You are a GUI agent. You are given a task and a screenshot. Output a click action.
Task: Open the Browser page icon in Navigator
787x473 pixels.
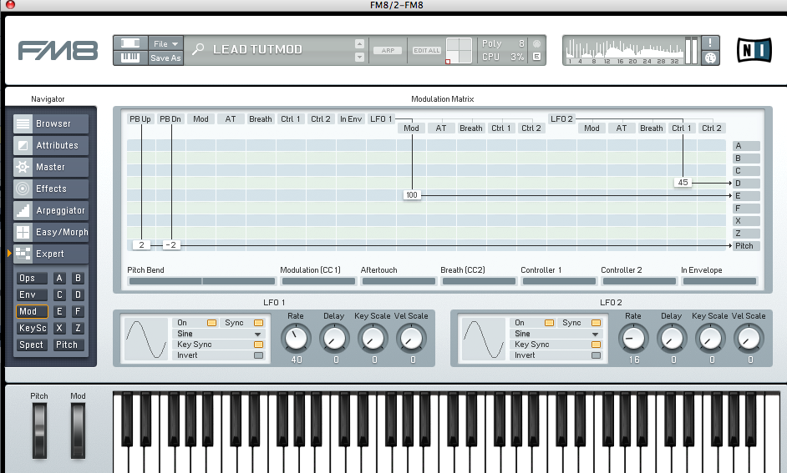(23, 123)
